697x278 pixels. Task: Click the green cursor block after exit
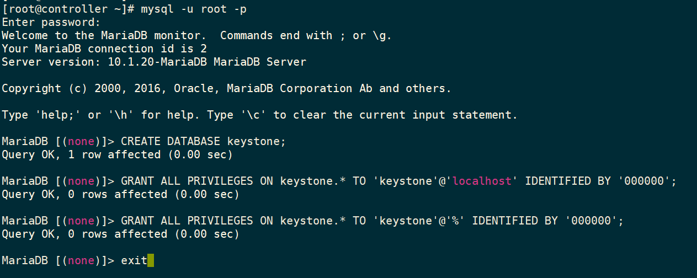[151, 260]
